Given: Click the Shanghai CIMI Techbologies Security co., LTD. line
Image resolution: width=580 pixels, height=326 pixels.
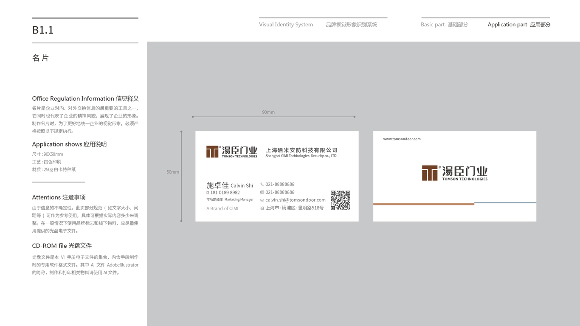Looking at the screenshot, I should (301, 156).
